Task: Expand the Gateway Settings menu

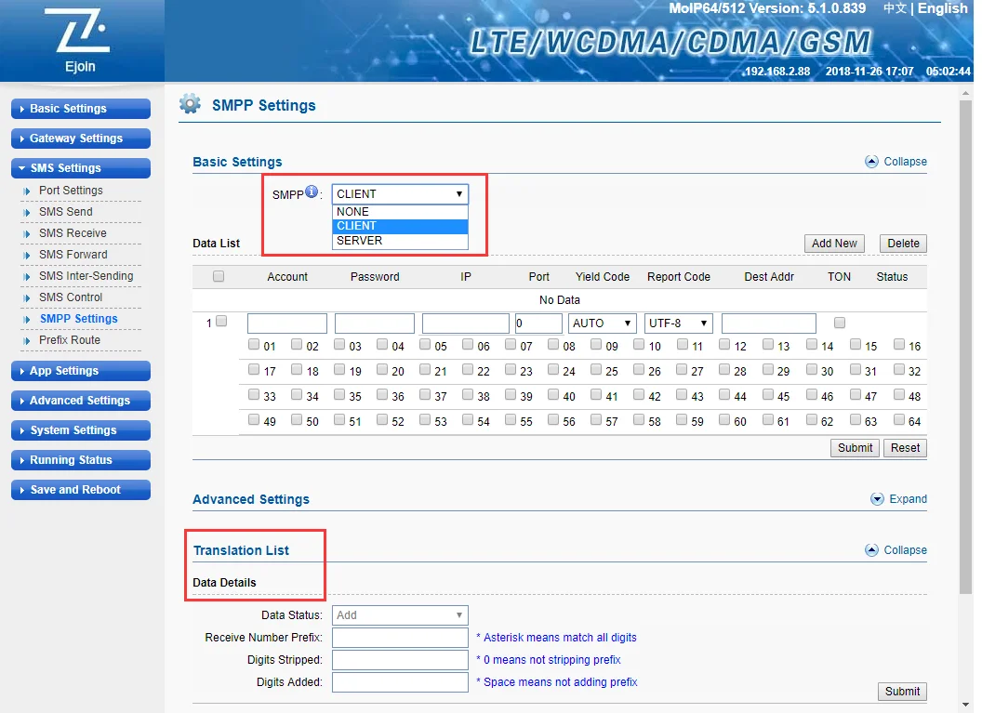Action: [81, 139]
